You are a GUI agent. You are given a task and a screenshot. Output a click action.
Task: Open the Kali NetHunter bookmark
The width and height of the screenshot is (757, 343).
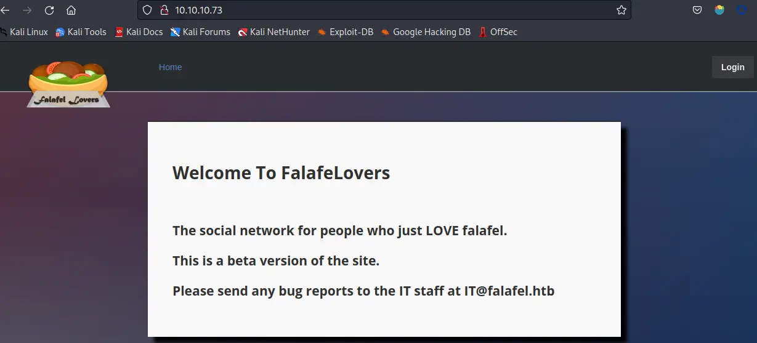pyautogui.click(x=274, y=32)
